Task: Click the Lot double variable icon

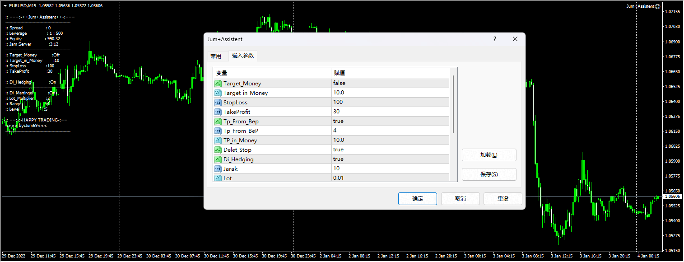Action: tap(218, 178)
